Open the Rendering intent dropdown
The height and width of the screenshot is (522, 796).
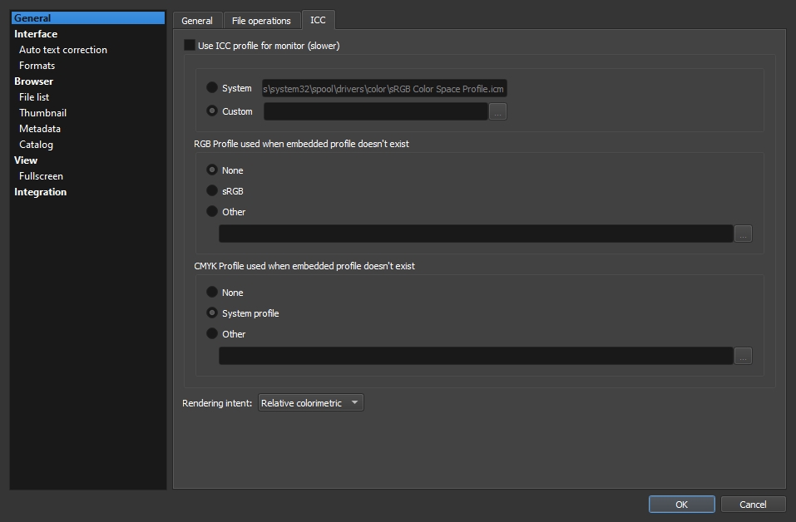310,403
